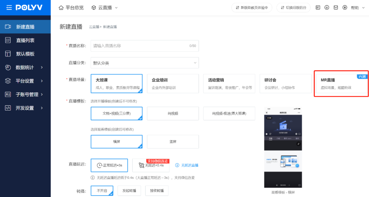Click the landscape viewing template phone preview

point(283,147)
